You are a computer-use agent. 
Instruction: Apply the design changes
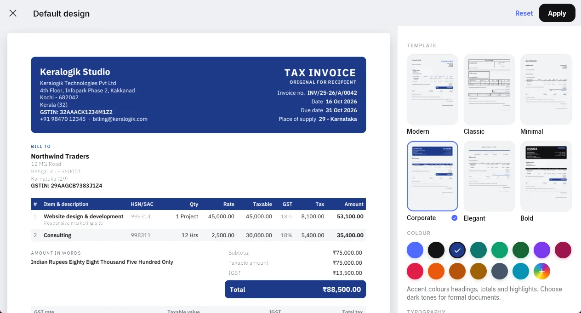pyautogui.click(x=557, y=13)
